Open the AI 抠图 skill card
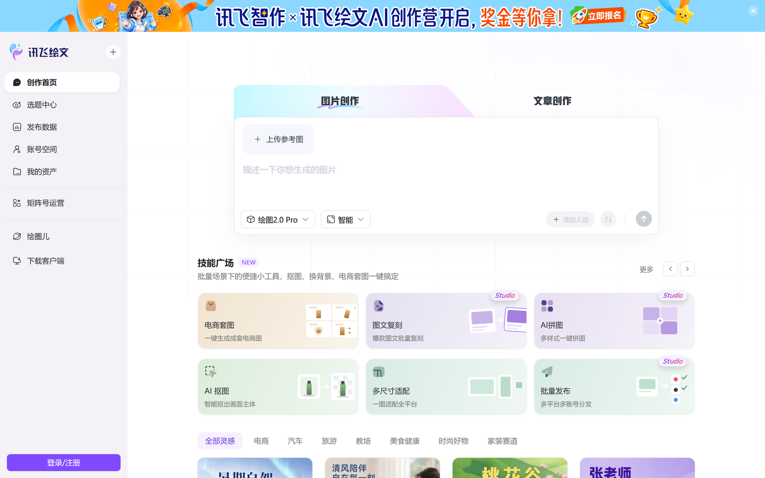 click(278, 387)
